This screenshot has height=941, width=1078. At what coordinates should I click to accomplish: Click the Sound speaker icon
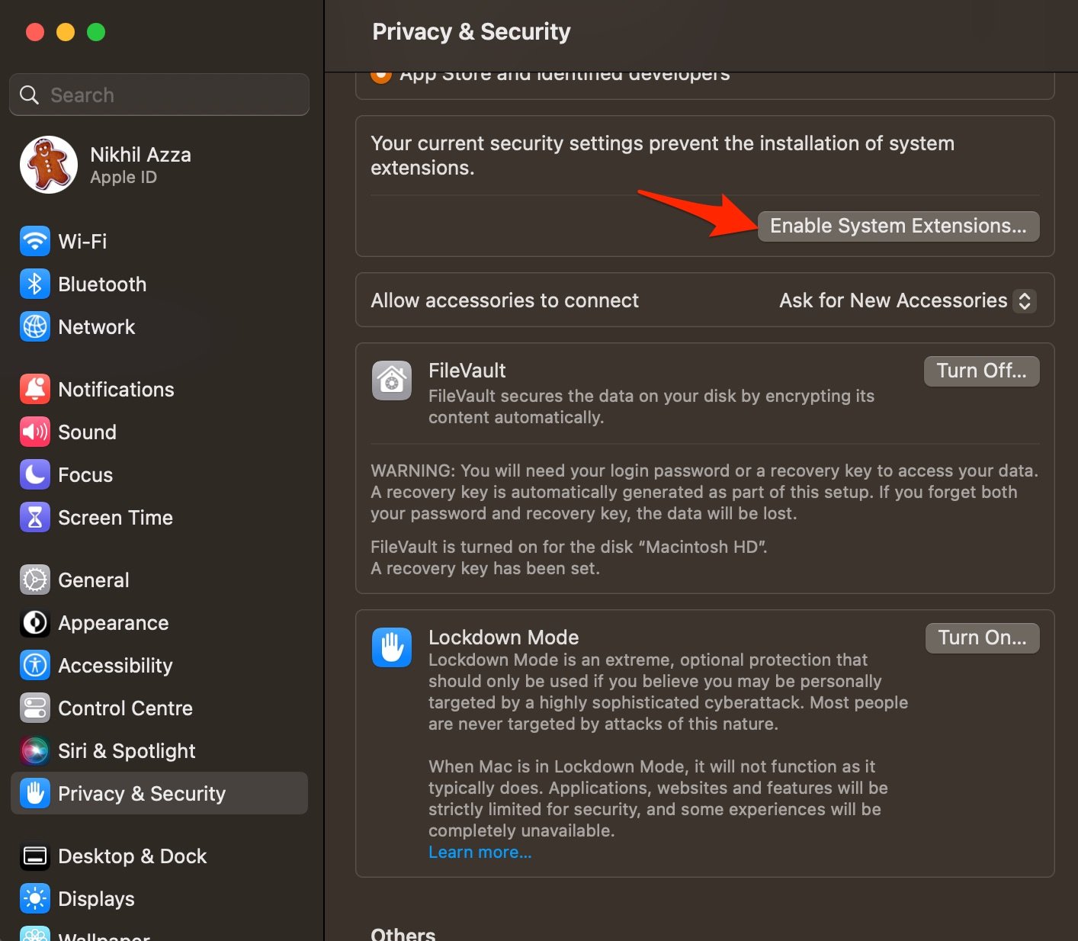pyautogui.click(x=35, y=432)
